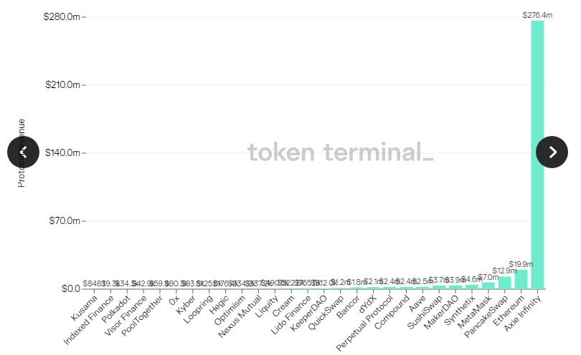Click the $280.0m y-axis tick label
The image size is (581, 355).
62,16
